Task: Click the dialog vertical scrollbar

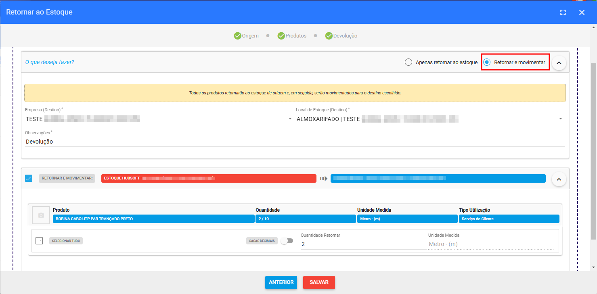Action: click(x=593, y=151)
